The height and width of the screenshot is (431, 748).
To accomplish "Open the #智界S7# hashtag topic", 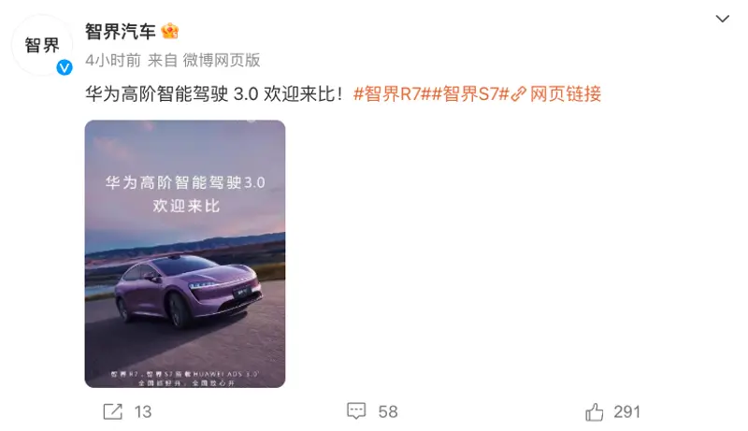I will [471, 93].
